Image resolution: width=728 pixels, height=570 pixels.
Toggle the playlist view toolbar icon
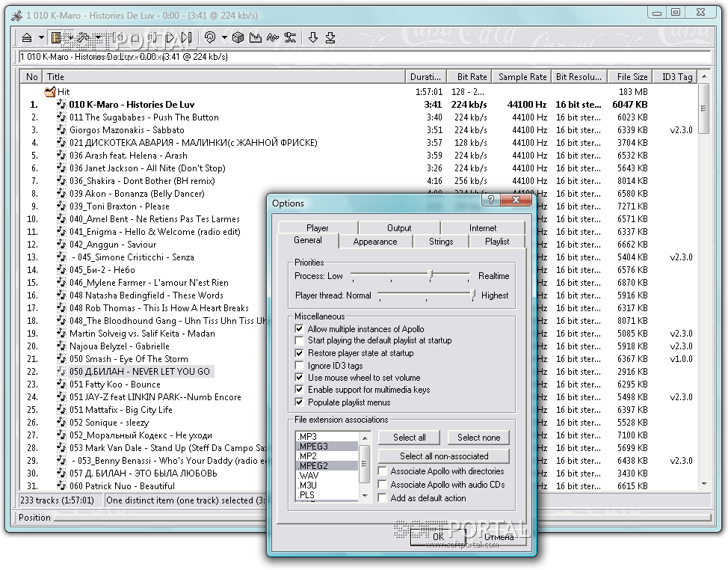click(x=56, y=37)
